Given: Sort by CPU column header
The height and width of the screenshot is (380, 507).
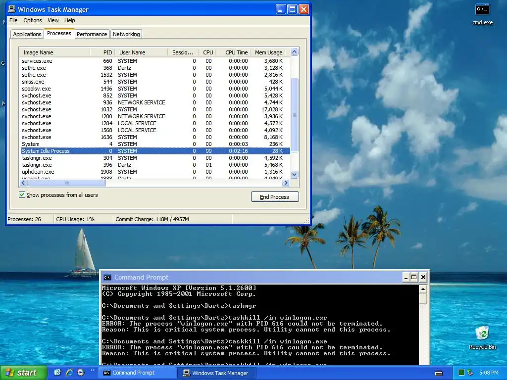Looking at the screenshot, I should click(207, 52).
